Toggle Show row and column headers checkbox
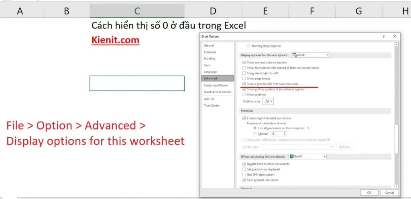 click(x=244, y=63)
